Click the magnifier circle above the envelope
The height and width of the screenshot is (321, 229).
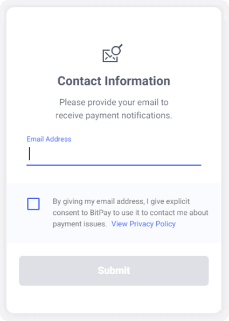(x=117, y=49)
